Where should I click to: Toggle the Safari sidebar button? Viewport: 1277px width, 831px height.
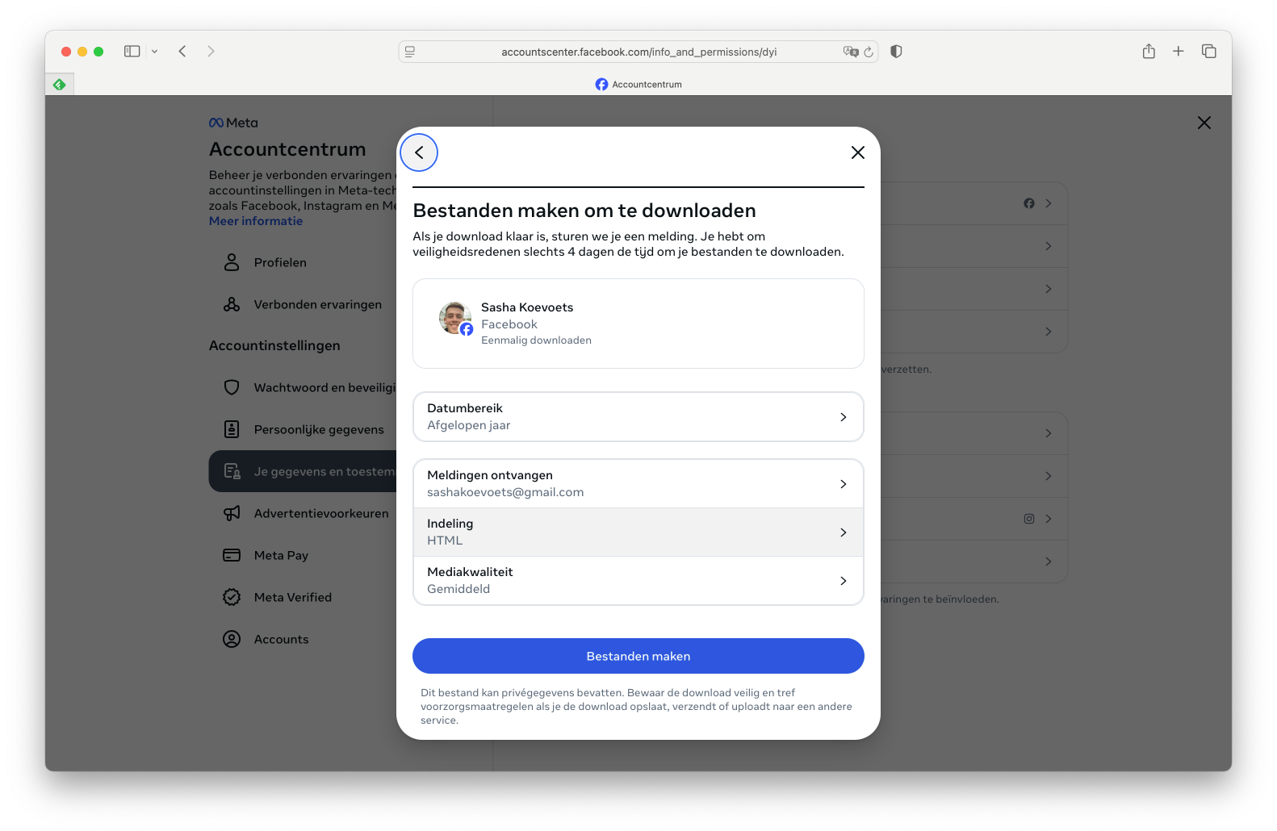tap(132, 52)
